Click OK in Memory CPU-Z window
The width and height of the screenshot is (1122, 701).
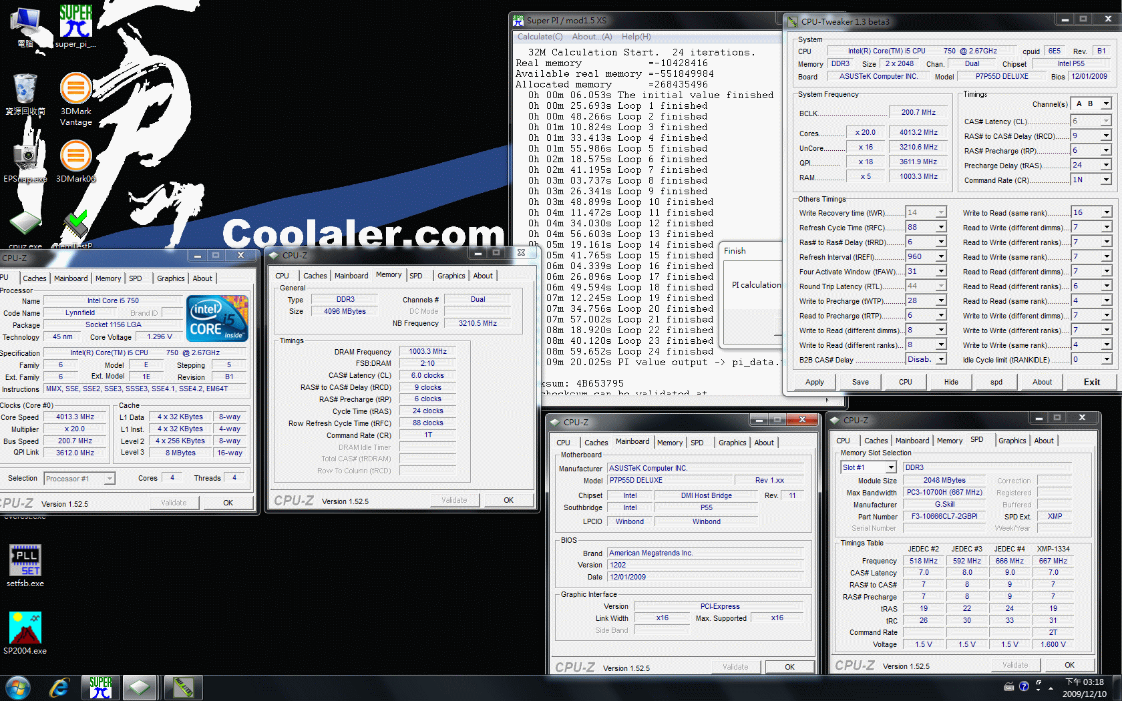(x=508, y=500)
